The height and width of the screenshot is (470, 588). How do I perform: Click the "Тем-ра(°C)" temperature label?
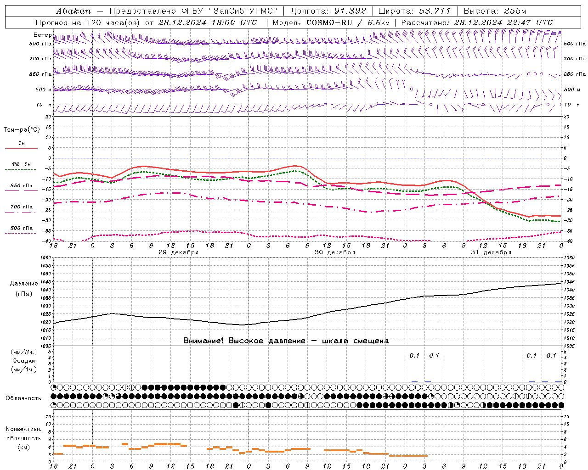[x=22, y=130]
